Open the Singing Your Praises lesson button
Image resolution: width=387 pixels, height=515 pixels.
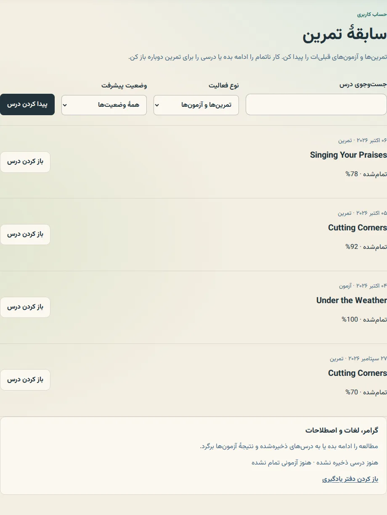point(25,162)
